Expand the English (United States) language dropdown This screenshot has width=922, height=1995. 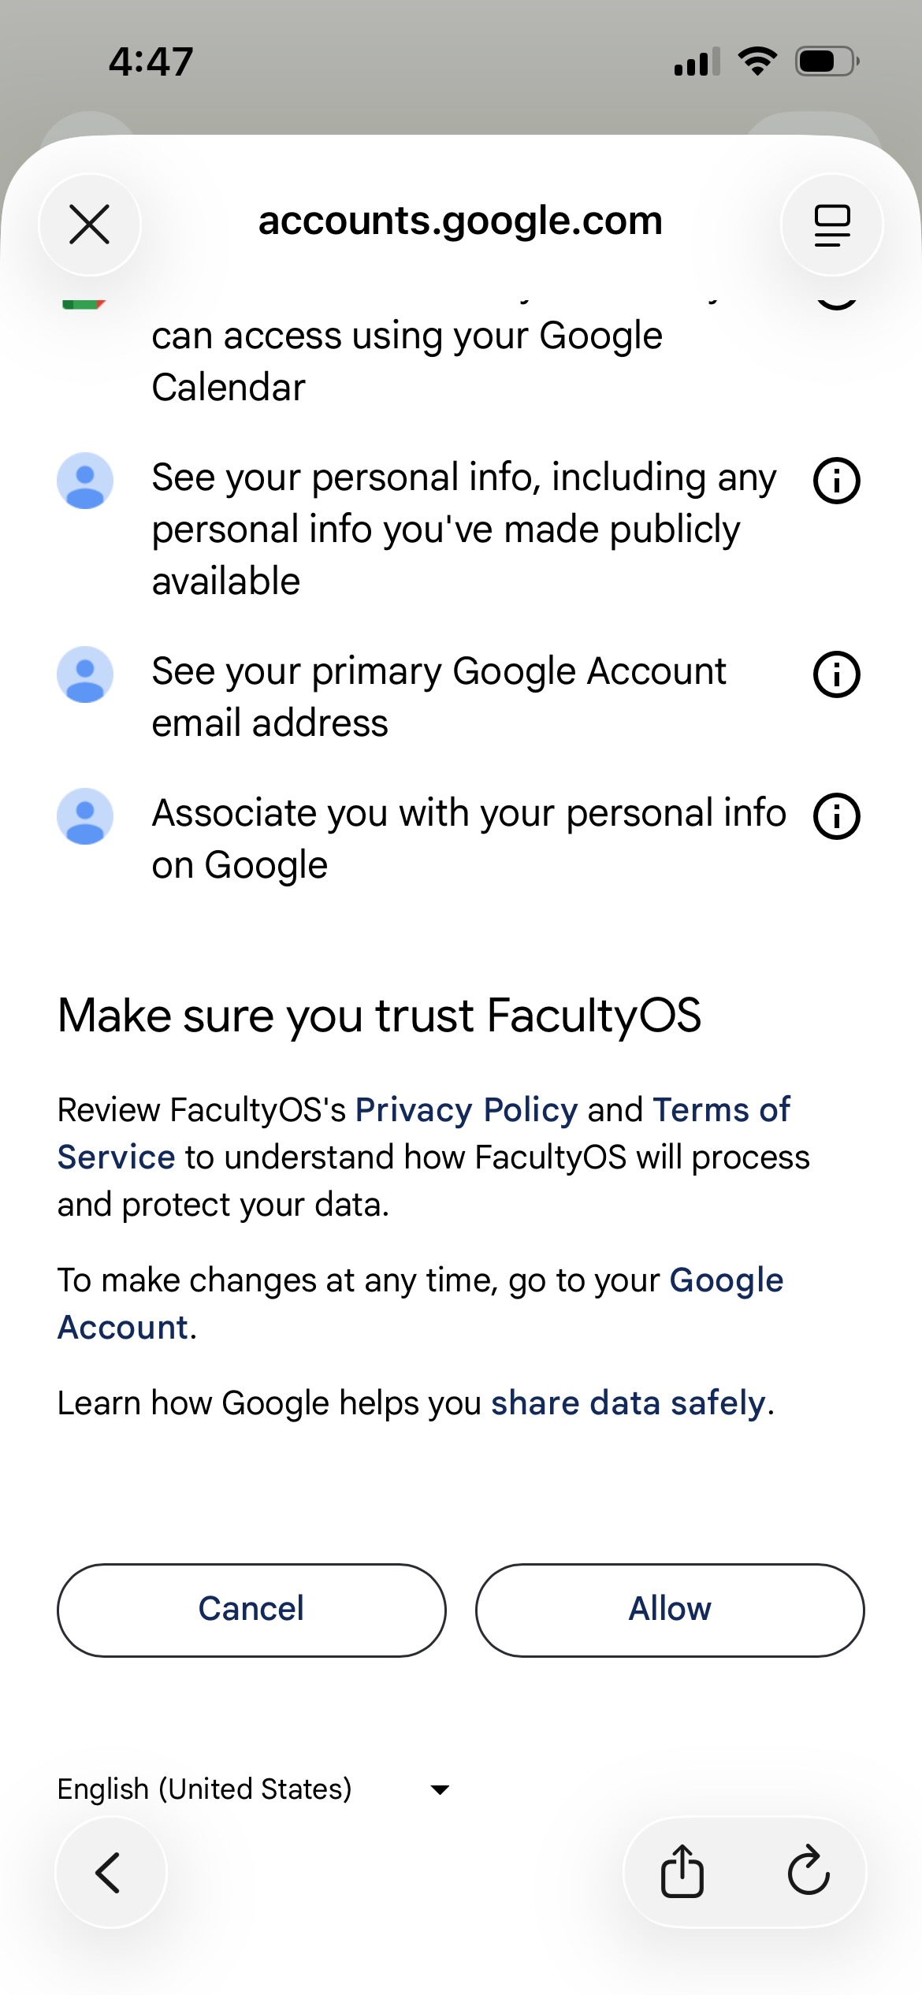(x=254, y=1789)
